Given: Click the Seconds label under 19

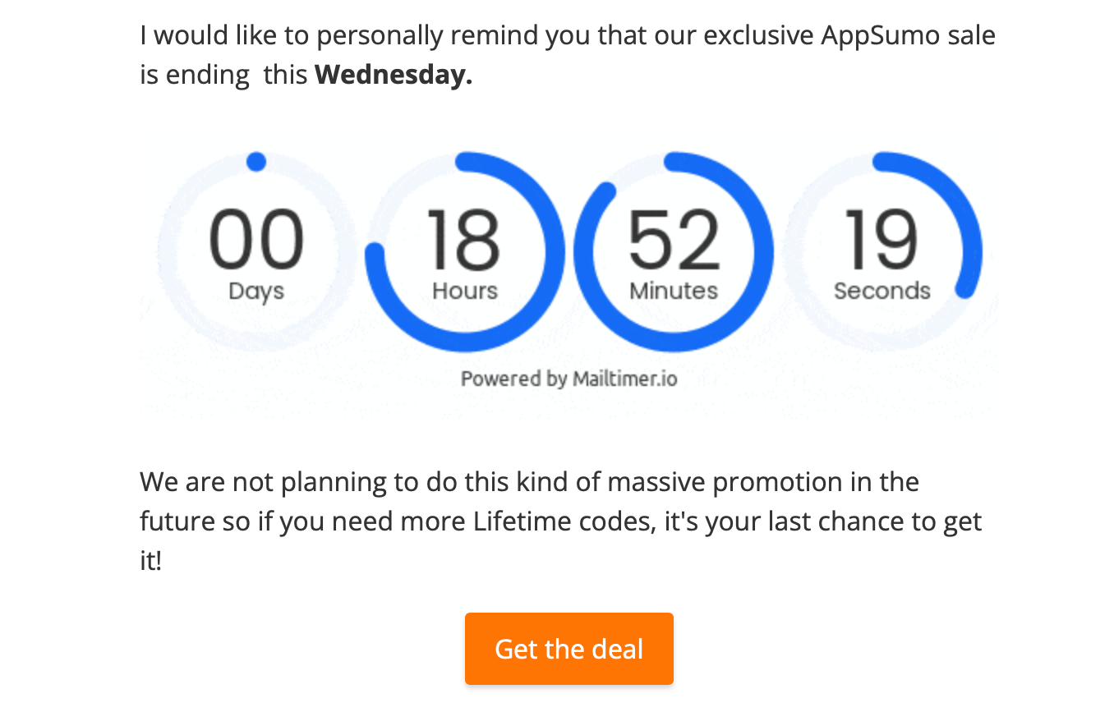Looking at the screenshot, I should [882, 291].
